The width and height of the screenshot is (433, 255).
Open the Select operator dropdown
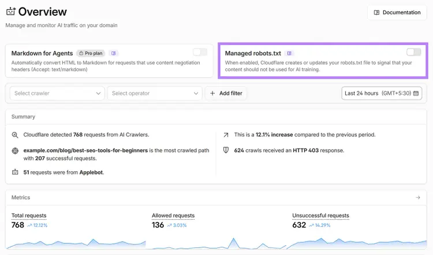click(x=155, y=93)
